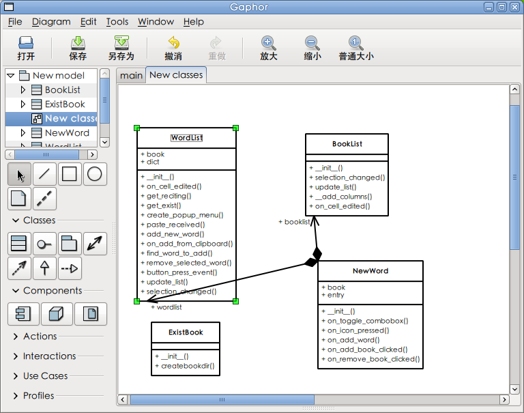Screen dimensions: 524x413
Task: Select the Component tool under Components
Action: point(23,314)
